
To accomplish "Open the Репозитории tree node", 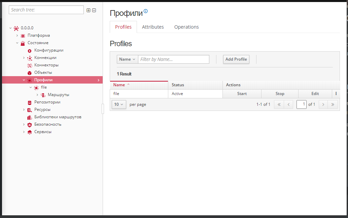I will [47, 102].
